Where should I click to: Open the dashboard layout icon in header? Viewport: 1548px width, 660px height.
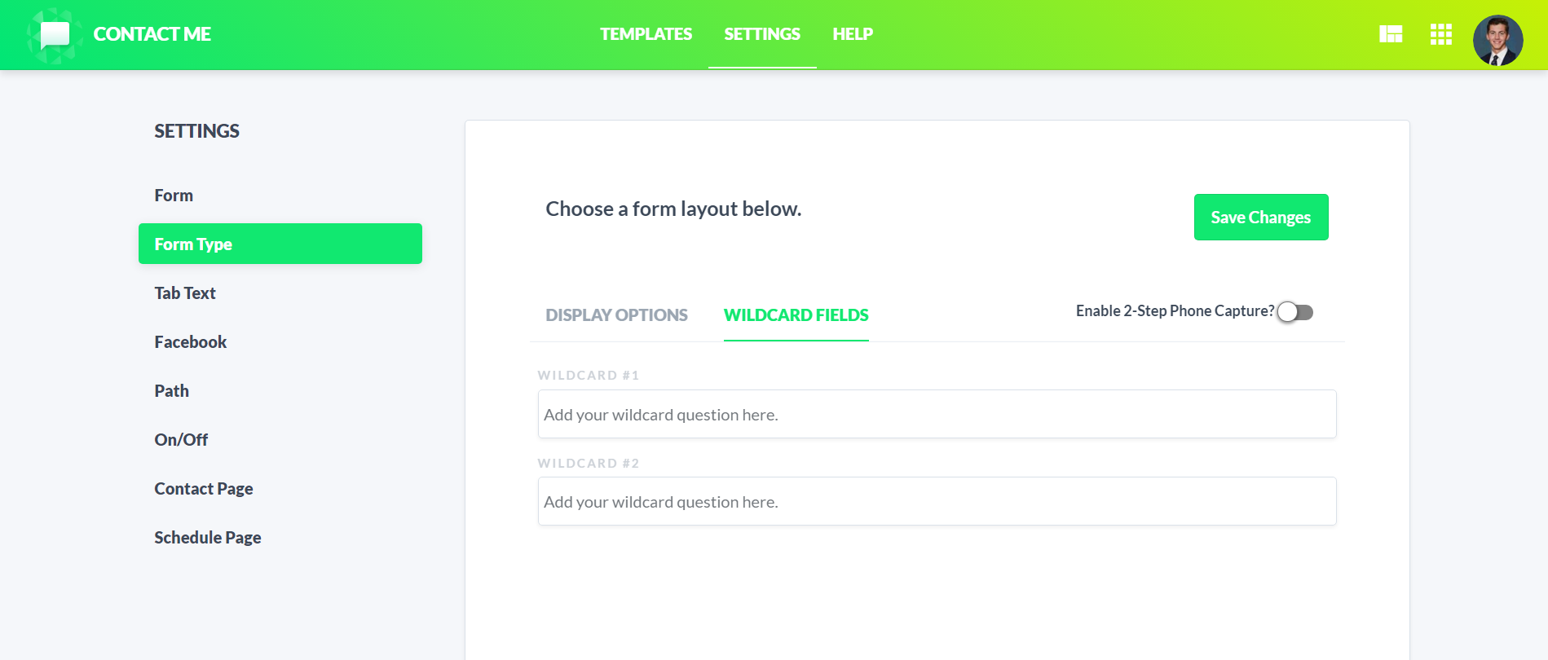pyautogui.click(x=1391, y=34)
